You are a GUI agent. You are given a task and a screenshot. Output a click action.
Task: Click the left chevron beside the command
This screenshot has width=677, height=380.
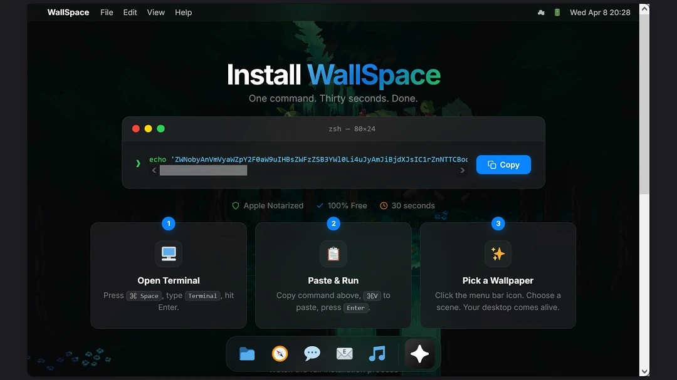(x=154, y=170)
